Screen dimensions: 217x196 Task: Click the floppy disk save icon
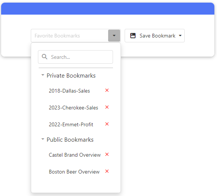tap(133, 36)
